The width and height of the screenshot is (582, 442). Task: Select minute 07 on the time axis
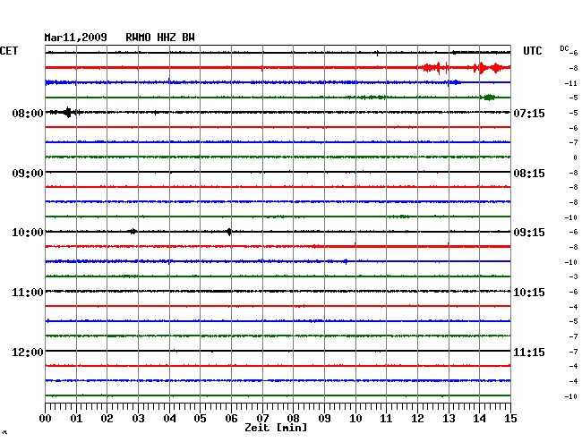click(x=262, y=419)
